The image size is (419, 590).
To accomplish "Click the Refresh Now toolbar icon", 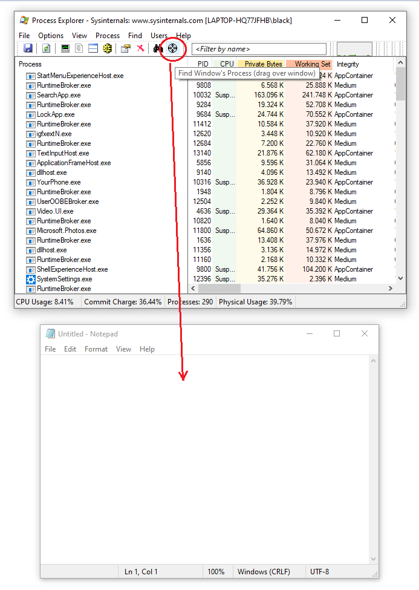I will tap(47, 48).
